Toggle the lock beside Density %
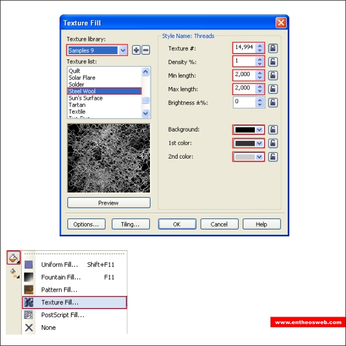This screenshot has height=346, width=346. [273, 62]
